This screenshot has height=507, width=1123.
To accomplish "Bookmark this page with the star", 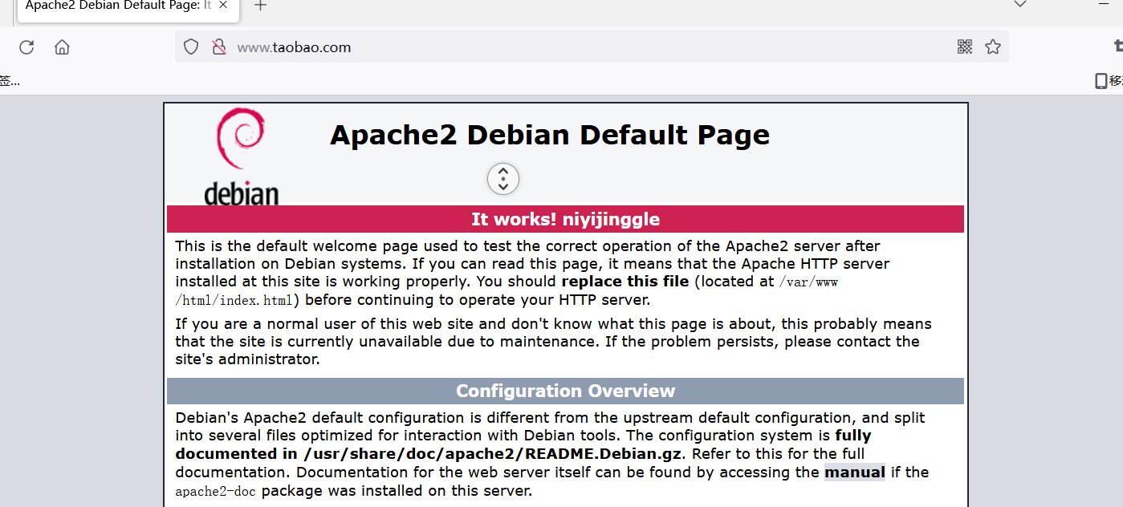I will (x=993, y=47).
